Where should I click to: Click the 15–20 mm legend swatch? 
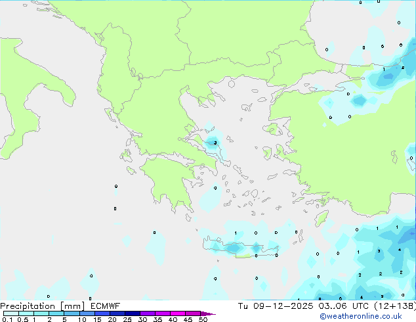click(102, 313)
